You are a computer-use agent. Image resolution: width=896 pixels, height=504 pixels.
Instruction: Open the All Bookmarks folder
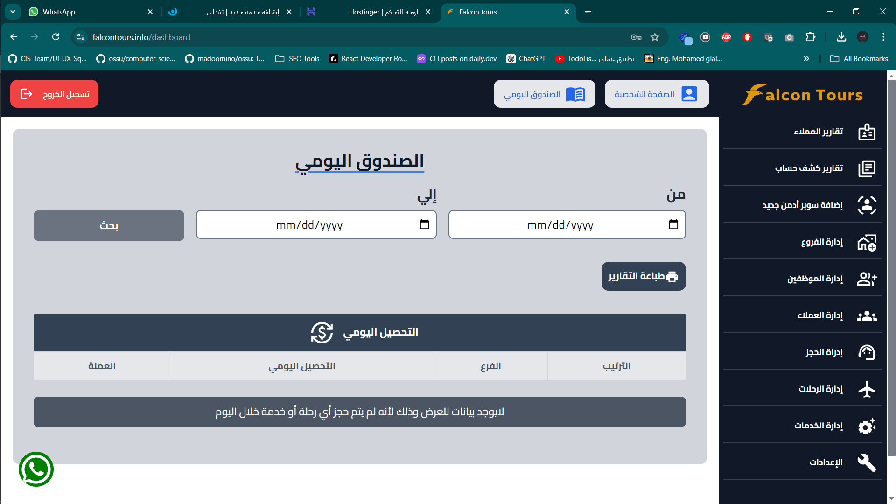(859, 59)
